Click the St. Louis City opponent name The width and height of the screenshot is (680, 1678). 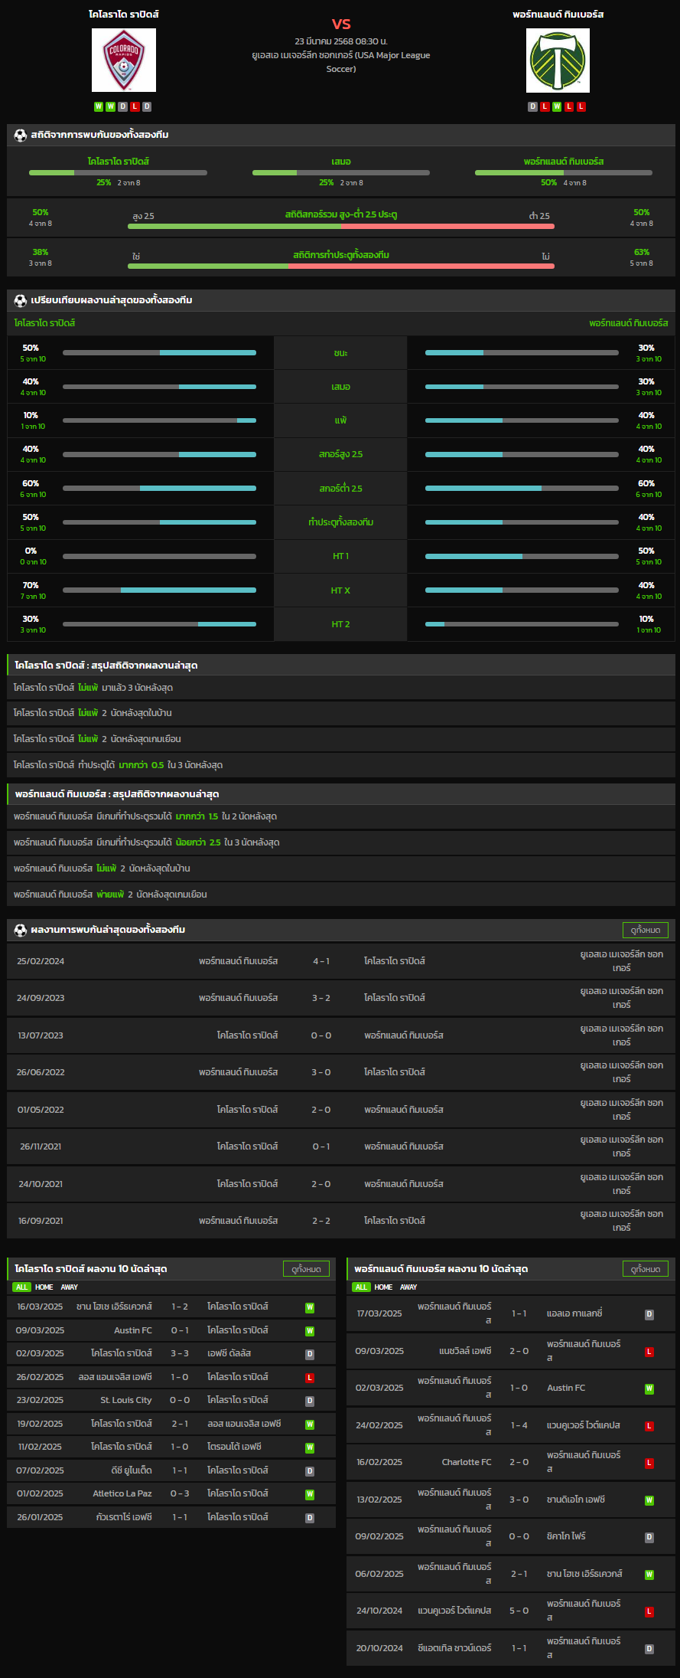(126, 1400)
